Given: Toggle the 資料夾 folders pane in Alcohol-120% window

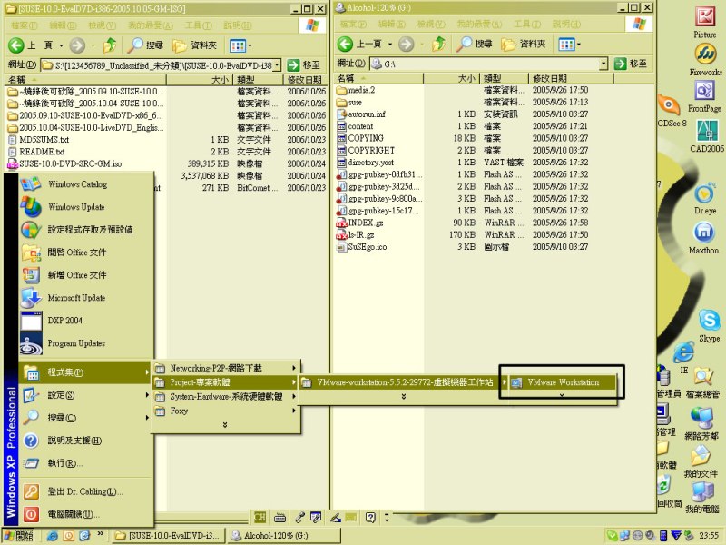Looking at the screenshot, I should (524, 44).
